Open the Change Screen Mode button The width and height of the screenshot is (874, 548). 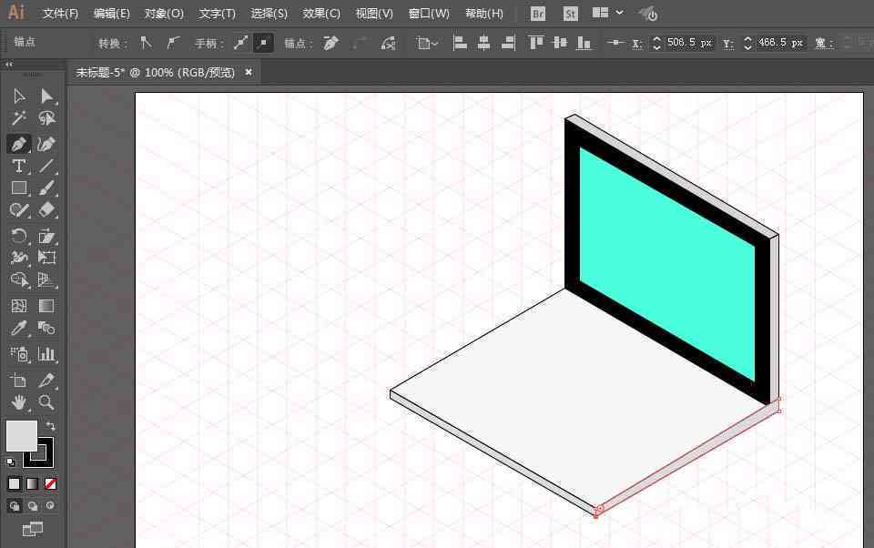[33, 529]
